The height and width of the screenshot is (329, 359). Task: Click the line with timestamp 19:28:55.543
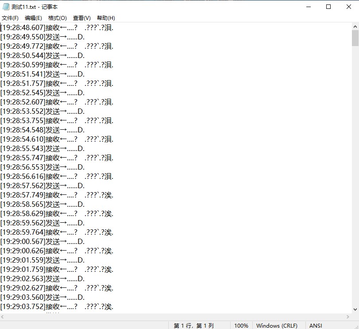coord(42,149)
